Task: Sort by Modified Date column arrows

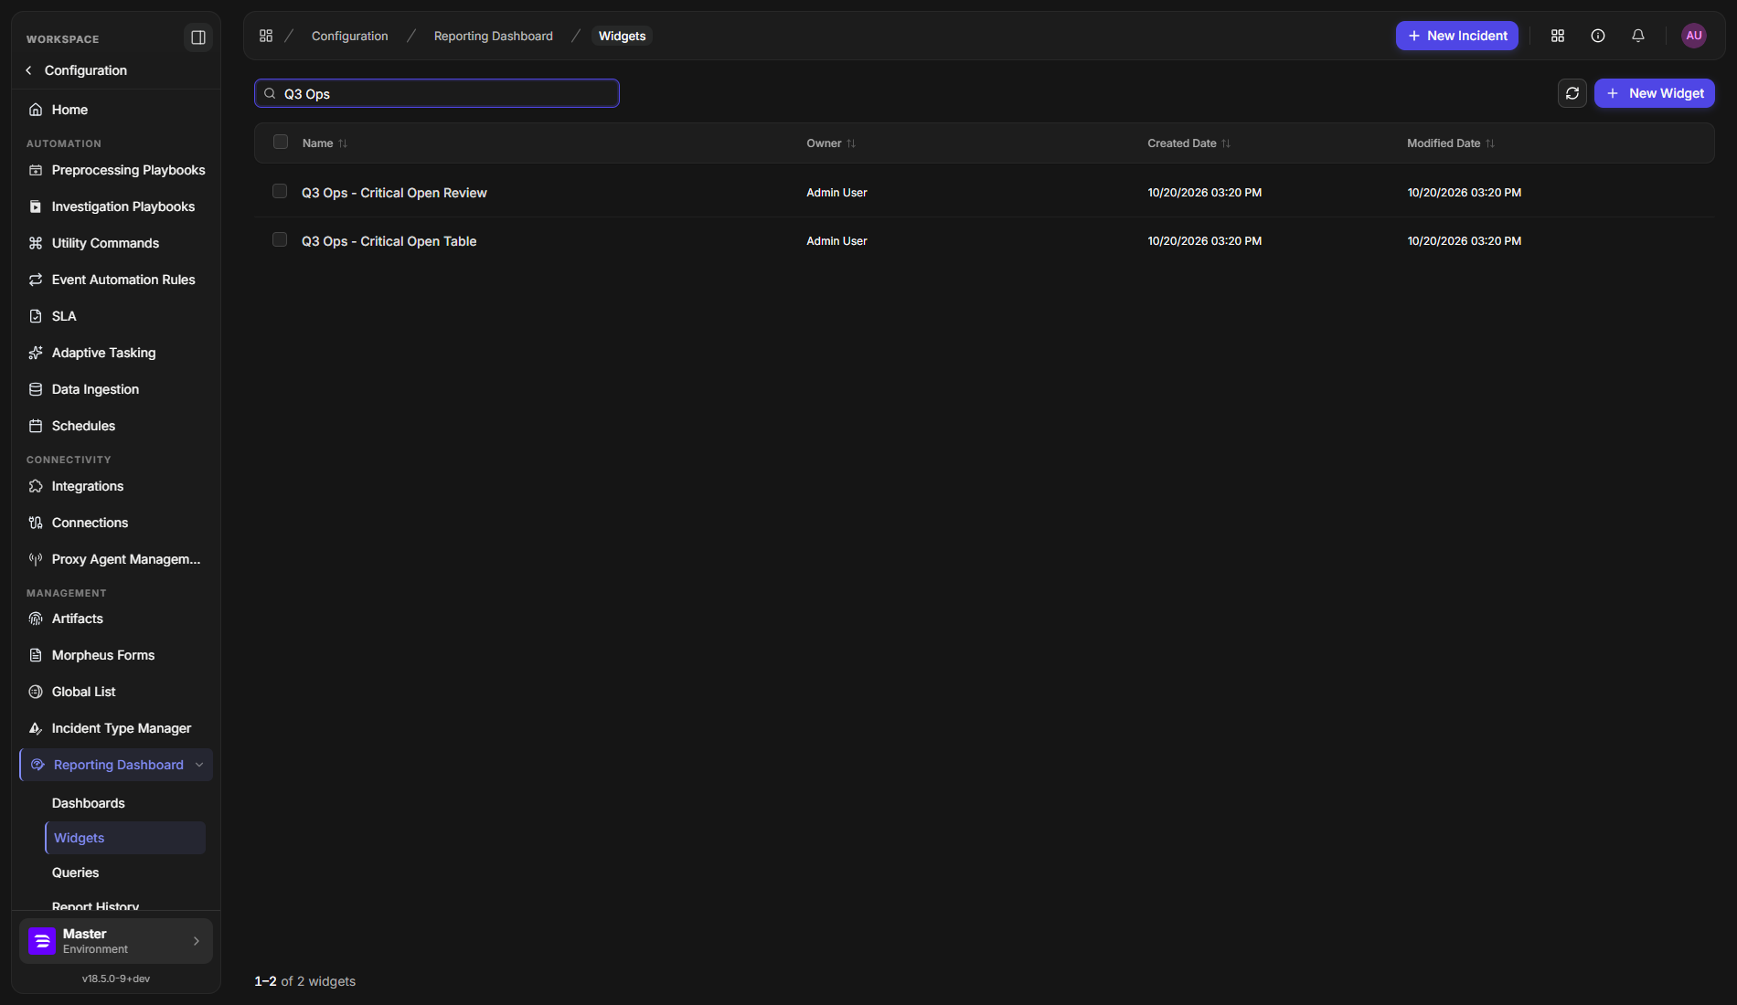Action: pos(1490,143)
